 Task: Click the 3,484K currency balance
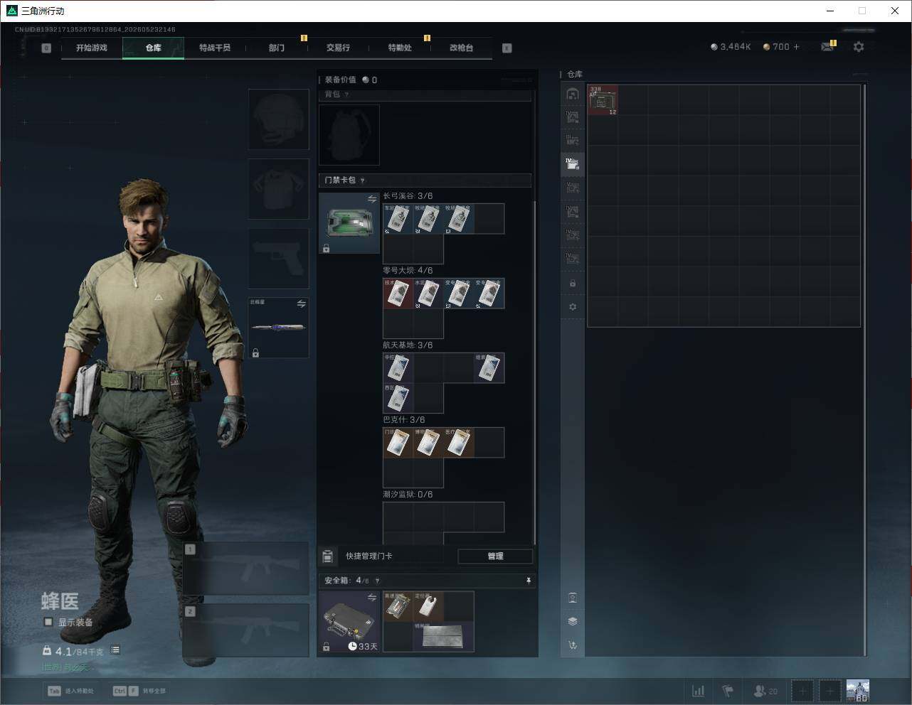tap(731, 47)
